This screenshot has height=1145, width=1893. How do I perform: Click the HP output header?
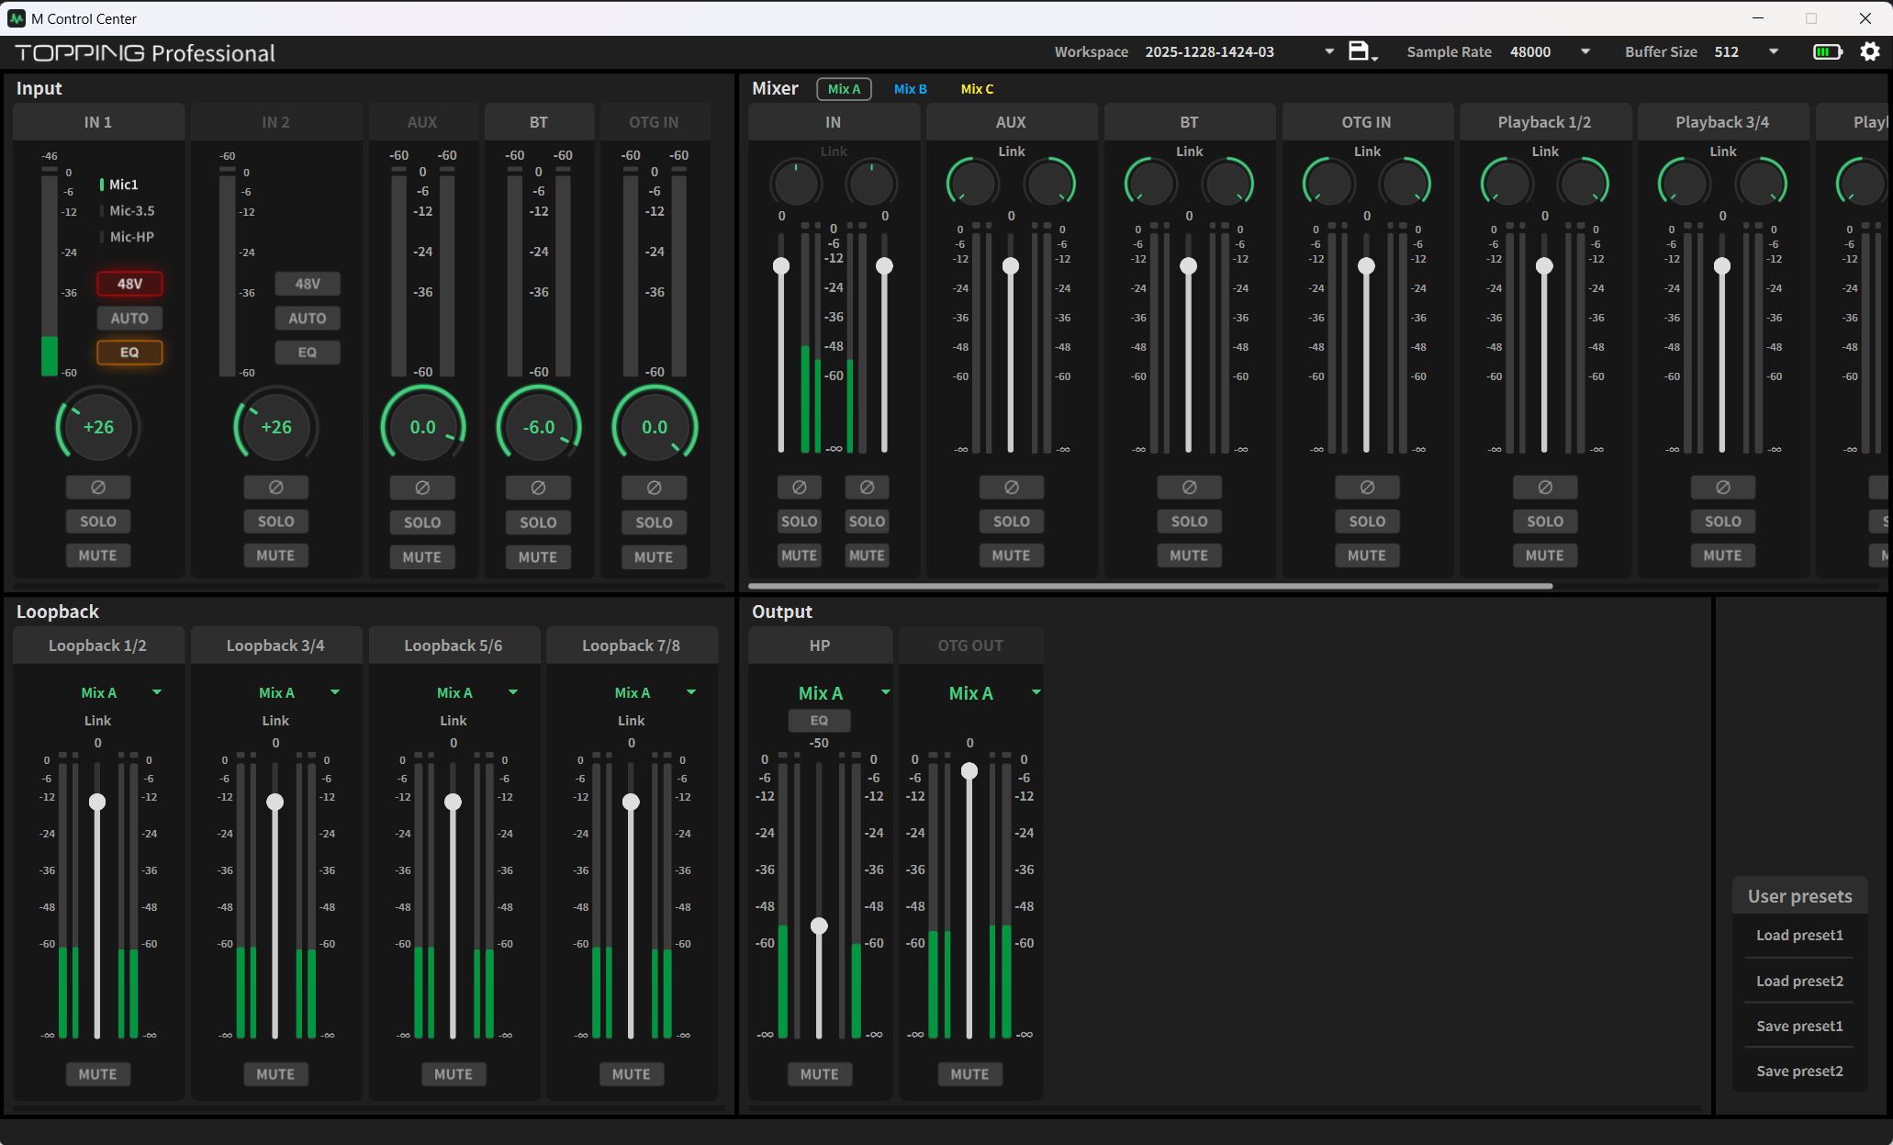tap(820, 645)
